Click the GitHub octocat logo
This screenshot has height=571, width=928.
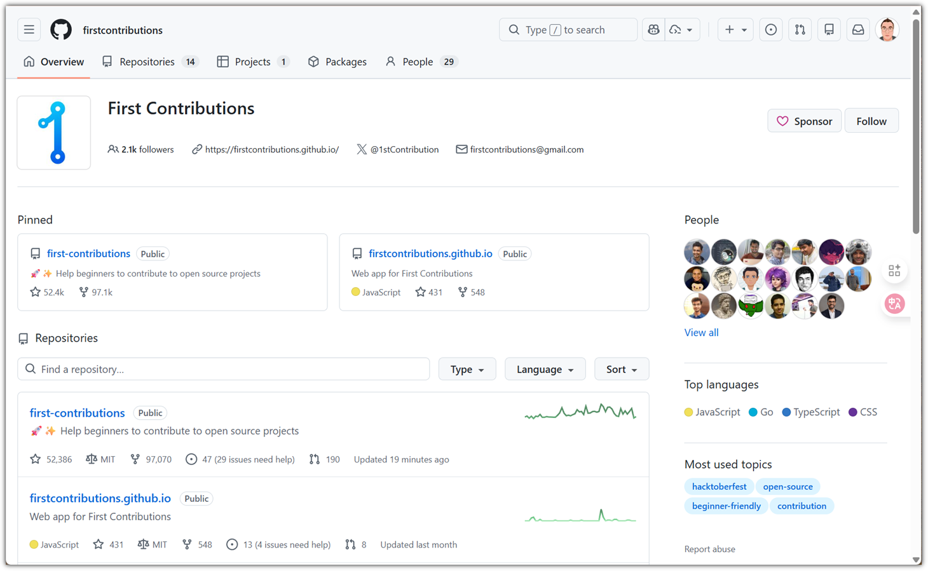[x=61, y=30]
